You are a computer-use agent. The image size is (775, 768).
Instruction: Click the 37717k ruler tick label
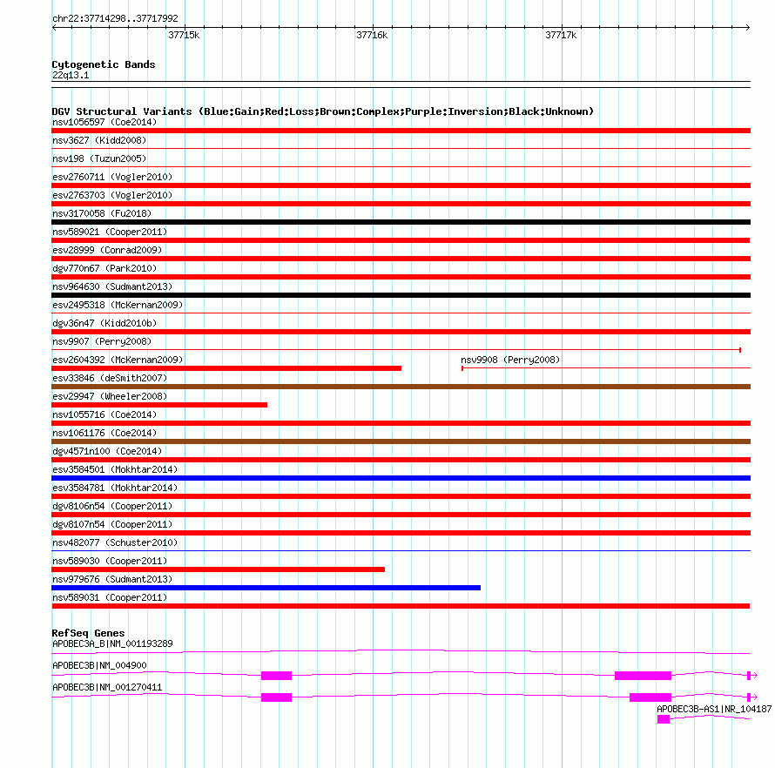point(561,35)
